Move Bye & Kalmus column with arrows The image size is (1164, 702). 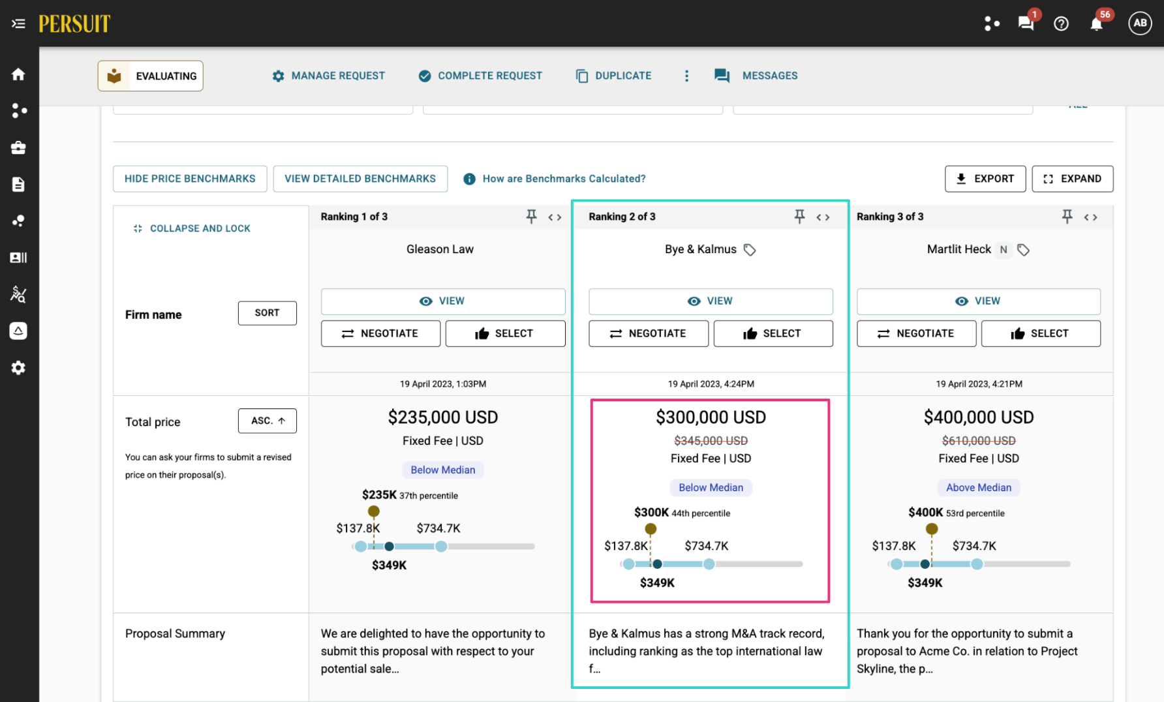[x=823, y=217]
